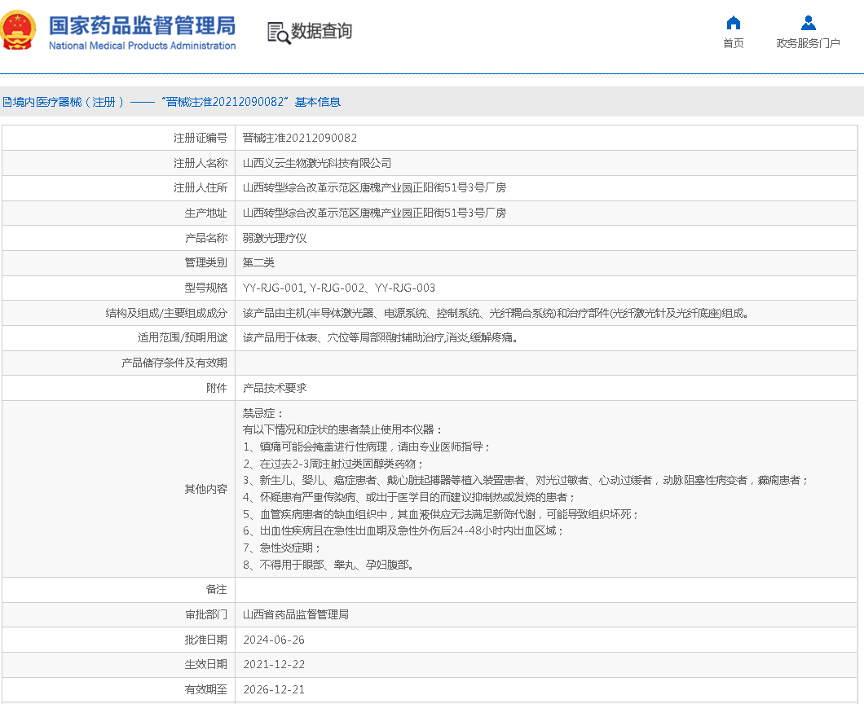Open the 政务服务门户 text link

808,43
